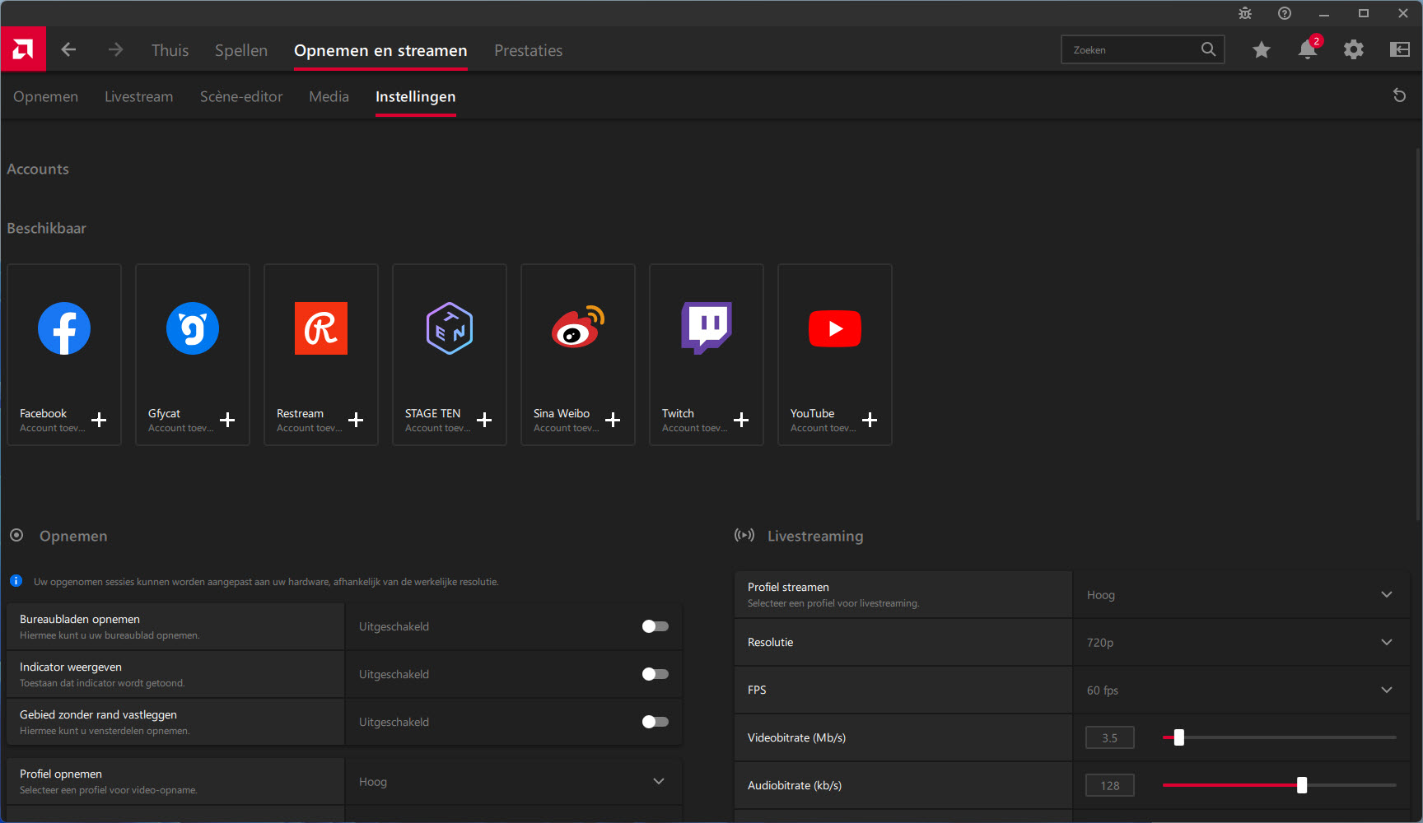Image resolution: width=1423 pixels, height=823 pixels.
Task: Click the Beschikbaar heading
Action: 46,228
